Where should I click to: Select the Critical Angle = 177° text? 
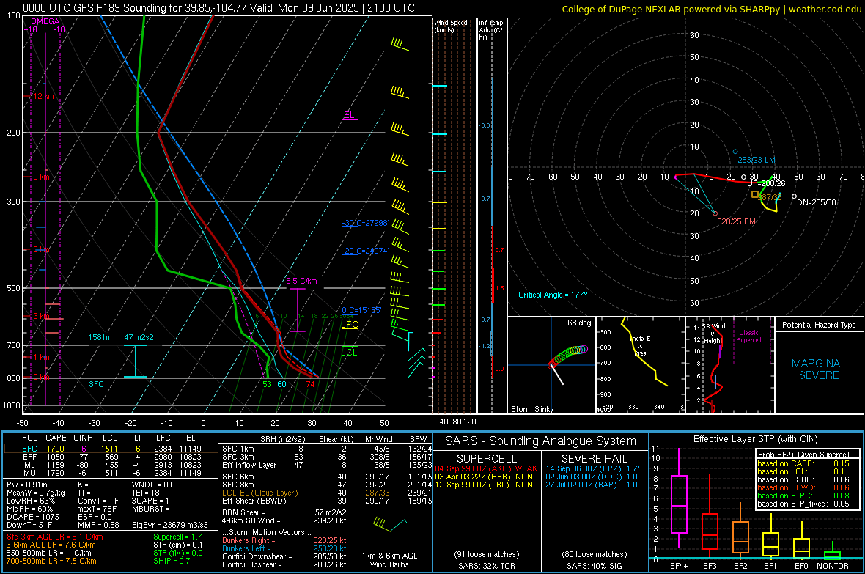pos(553,295)
